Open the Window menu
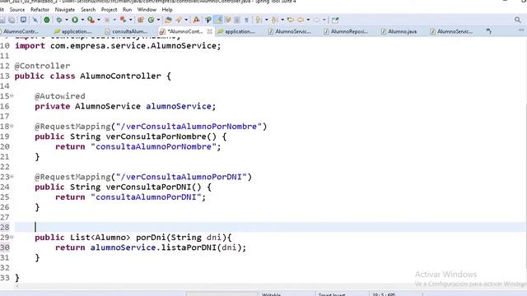 (147, 9)
